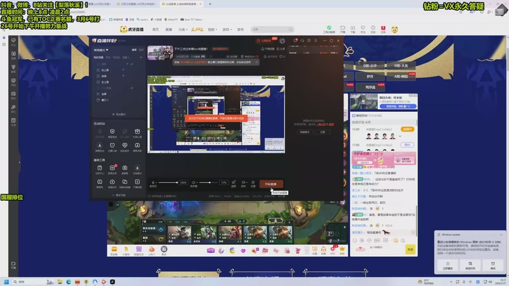Viewport: 509px width, 286px height.
Task: Select the 我的场景 tab
Action: (x=99, y=57)
